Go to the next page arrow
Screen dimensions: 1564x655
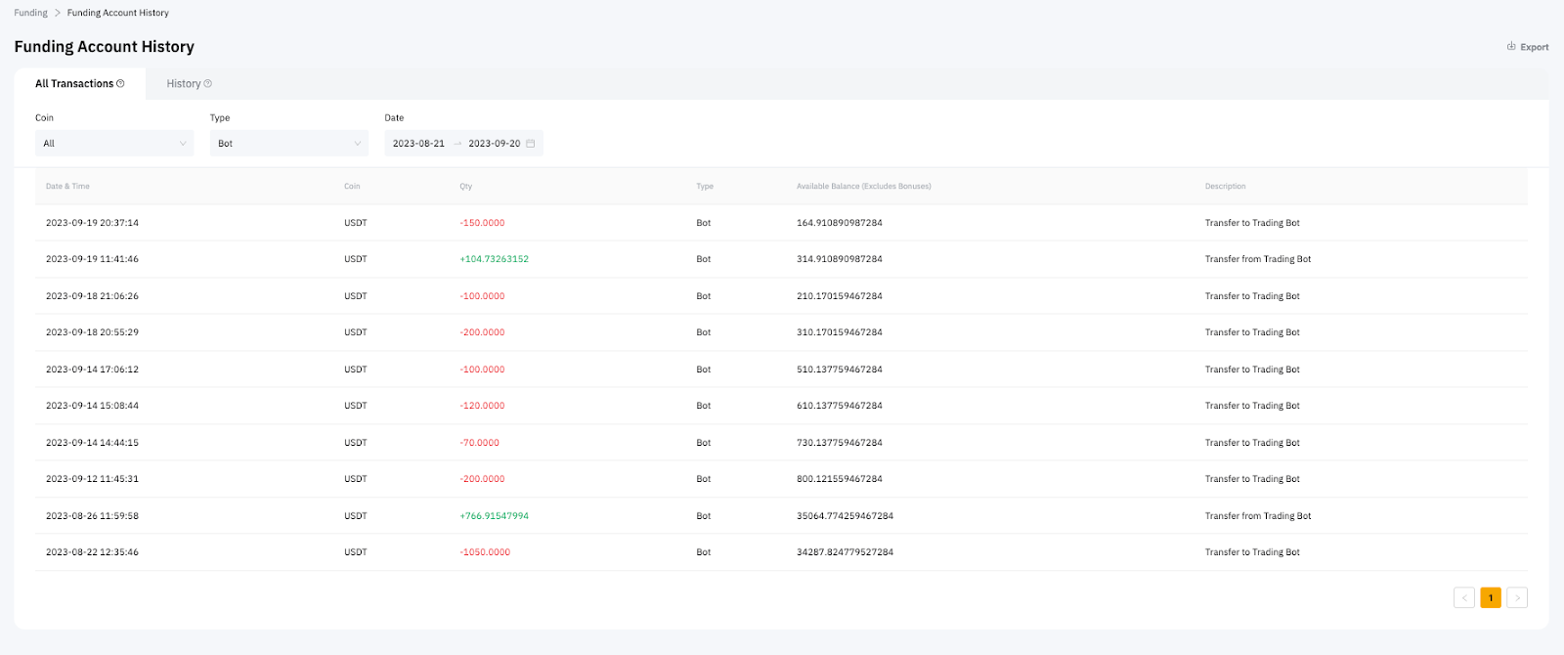pos(1517,597)
